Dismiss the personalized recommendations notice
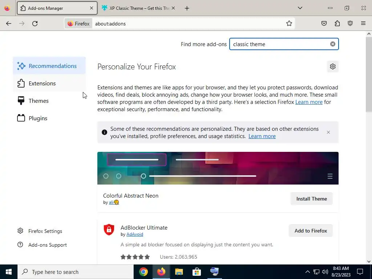372x279 pixels. (328, 132)
